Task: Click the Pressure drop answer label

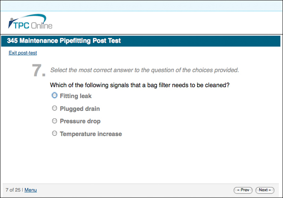Action: [79, 122]
